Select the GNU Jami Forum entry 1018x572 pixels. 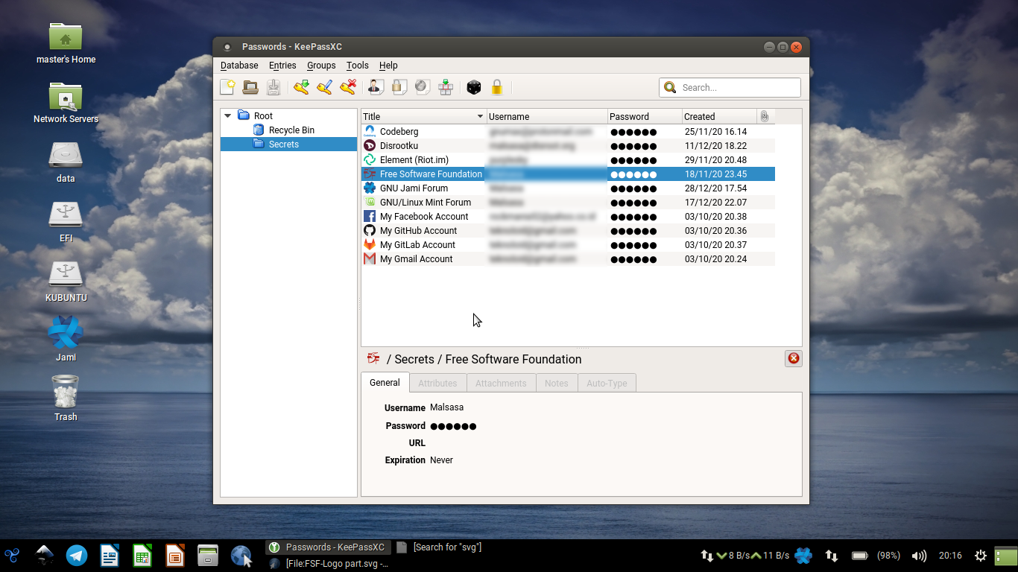[x=568, y=188]
